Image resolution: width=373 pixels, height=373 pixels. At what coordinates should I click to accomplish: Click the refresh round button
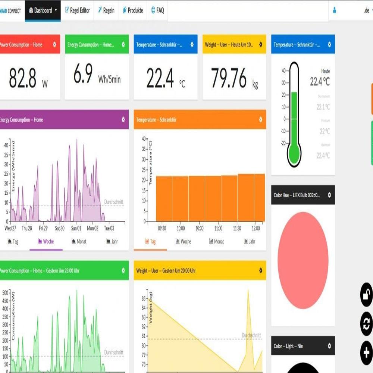point(366,324)
